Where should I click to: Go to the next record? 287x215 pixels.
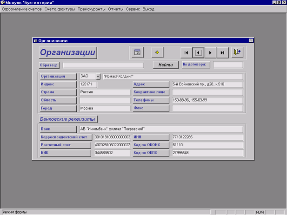tap(210, 52)
